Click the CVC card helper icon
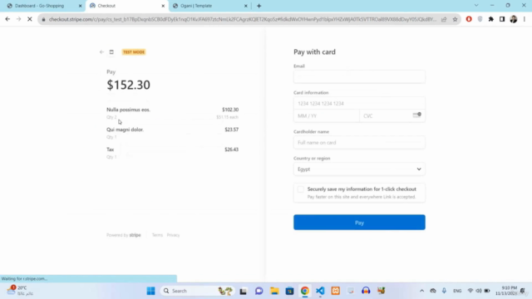Screen dimensions: 532x299 coord(417,115)
